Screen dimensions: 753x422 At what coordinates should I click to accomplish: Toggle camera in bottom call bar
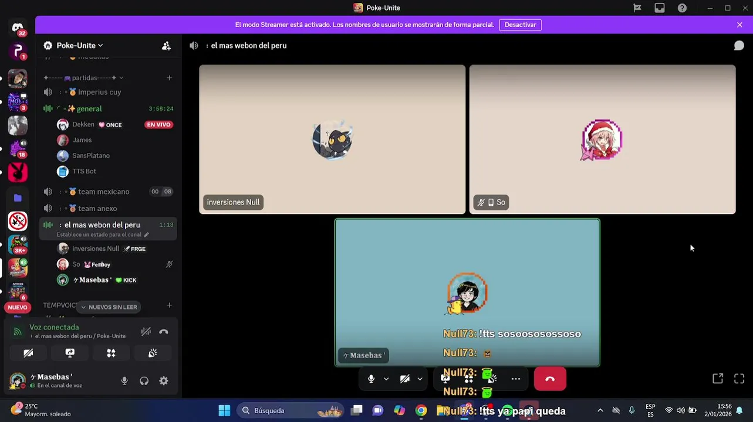(x=404, y=379)
